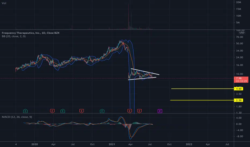Select the upper white descending trend line
Image resolution: width=250 pixels, height=147 pixels.
pyautogui.click(x=145, y=72)
